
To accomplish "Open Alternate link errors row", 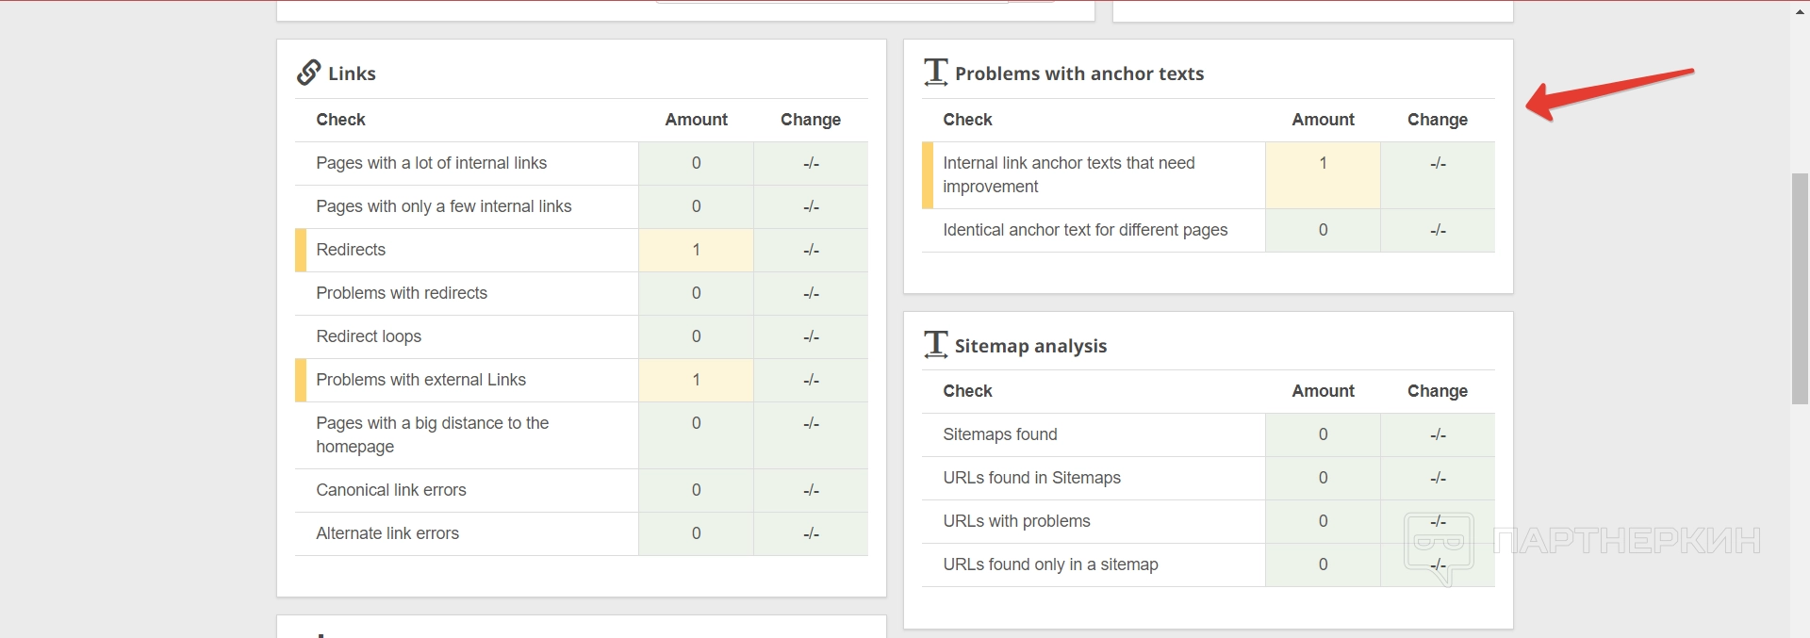I will (387, 533).
